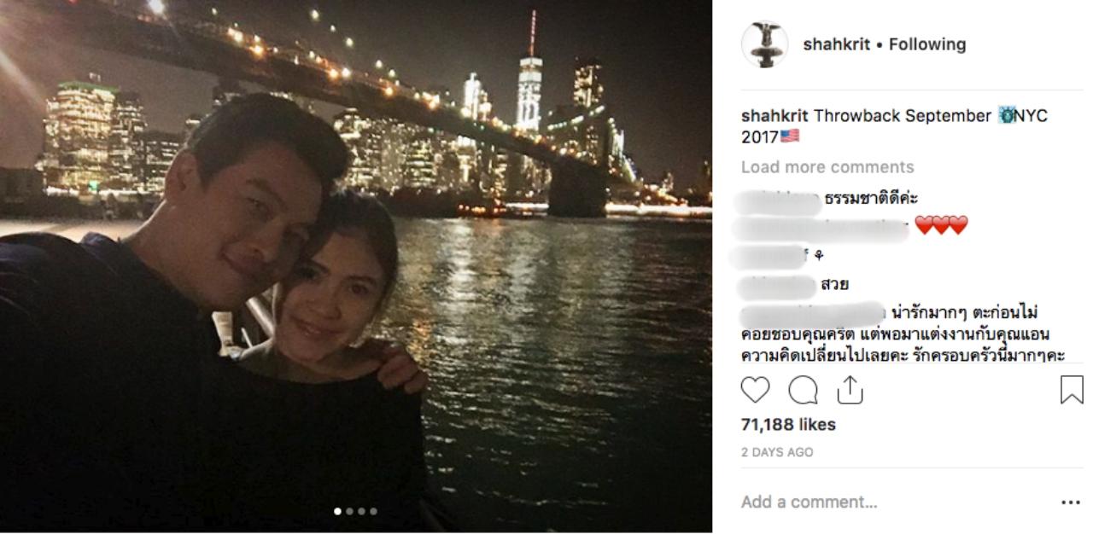Click the couple selfie photo

pyautogui.click(x=356, y=266)
